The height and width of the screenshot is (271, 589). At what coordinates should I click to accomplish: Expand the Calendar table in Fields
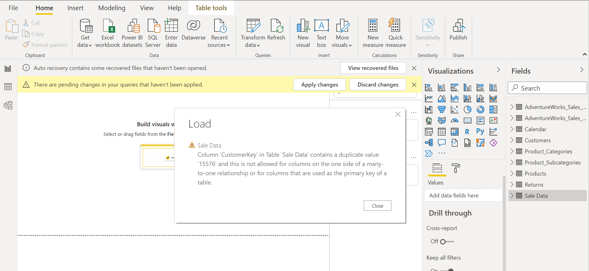click(x=512, y=129)
